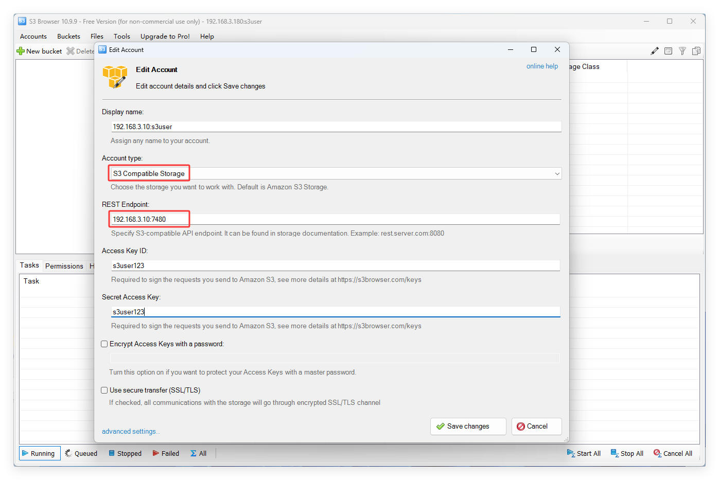Open the Accounts menu
The image size is (719, 480).
(33, 37)
